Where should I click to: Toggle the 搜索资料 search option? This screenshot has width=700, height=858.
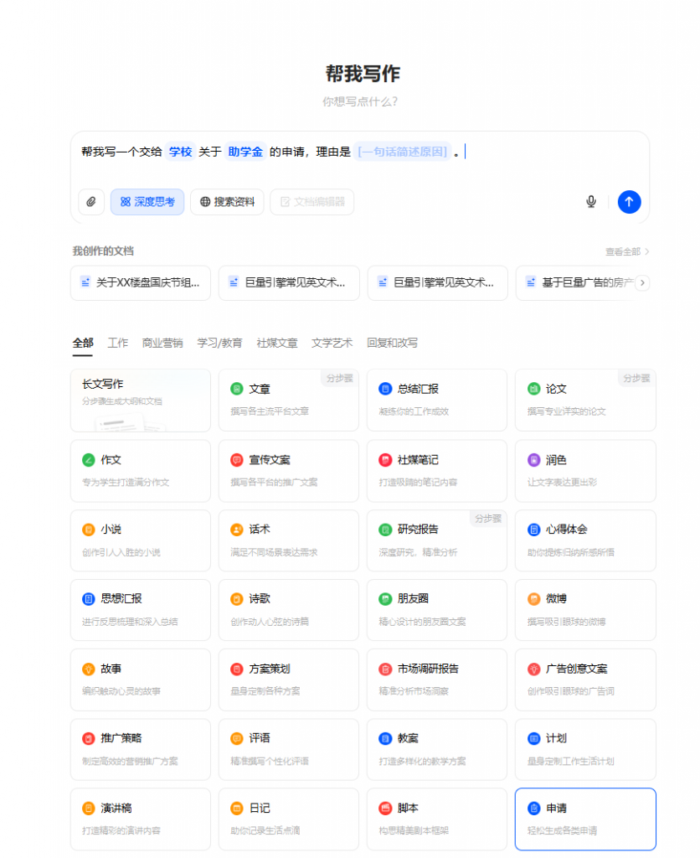pos(227,202)
